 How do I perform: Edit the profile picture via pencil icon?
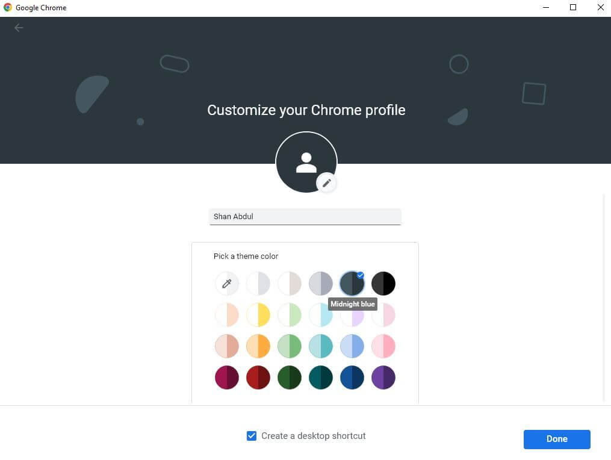point(327,182)
